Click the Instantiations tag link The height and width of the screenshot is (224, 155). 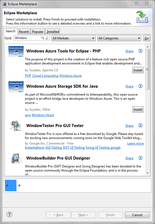35,148
